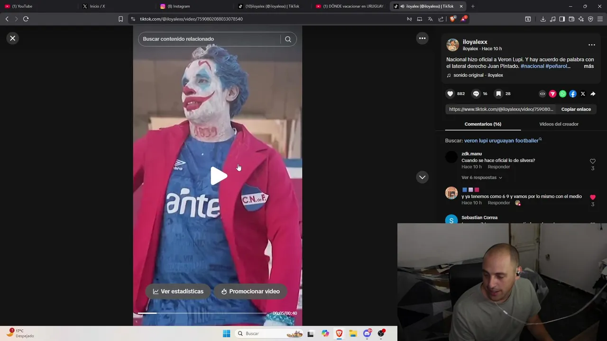Open more share options arrow
Screen dimensions: 607x341
point(593,94)
